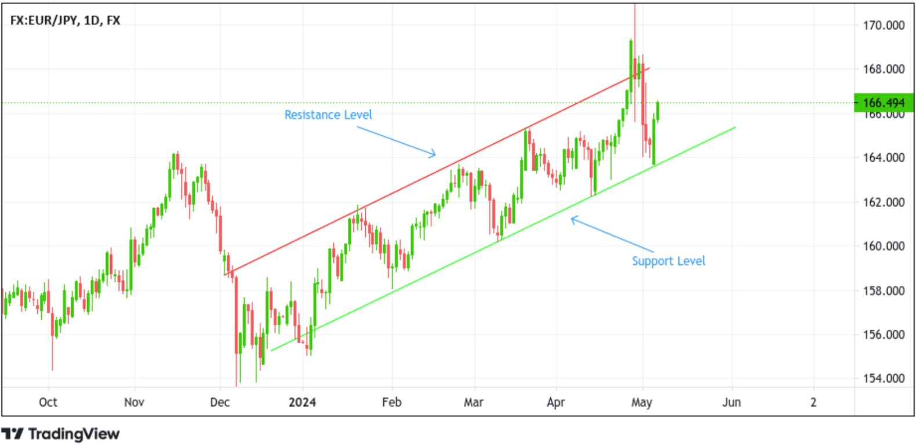Click the Oct label on time axis
The width and height of the screenshot is (916, 447).
tap(48, 402)
